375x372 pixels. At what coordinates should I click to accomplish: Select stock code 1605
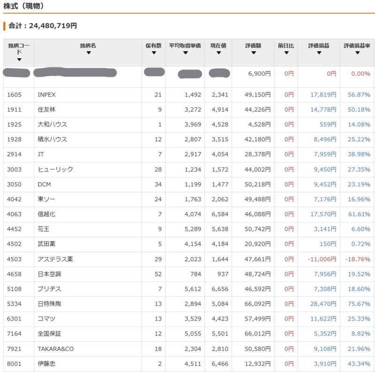[14, 95]
